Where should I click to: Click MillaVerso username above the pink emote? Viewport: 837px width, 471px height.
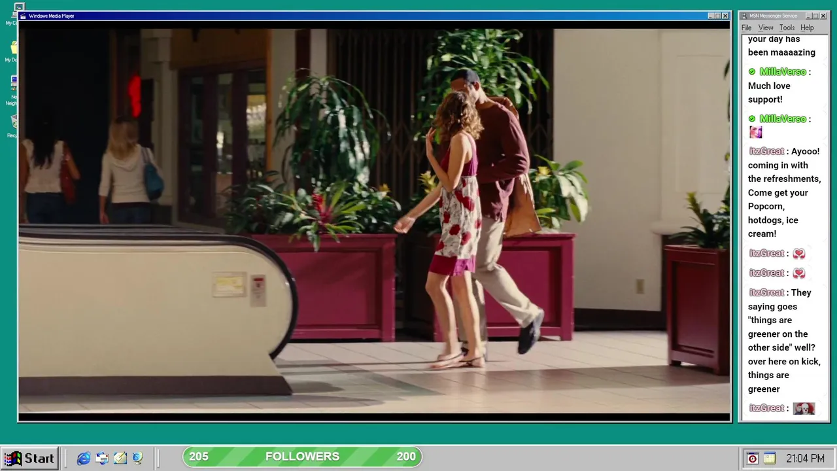tap(783, 119)
